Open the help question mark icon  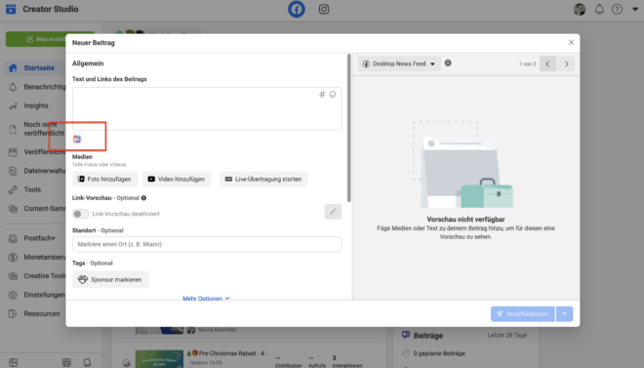[x=617, y=9]
